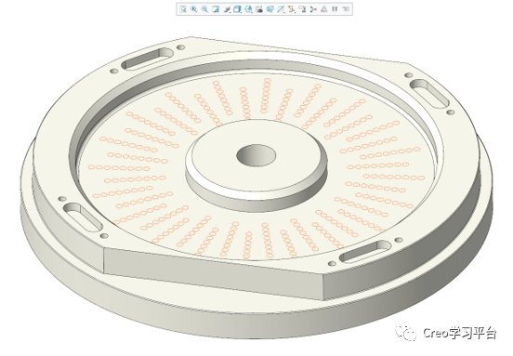
Task: Click the Repaint screen icon
Action: click(216, 9)
